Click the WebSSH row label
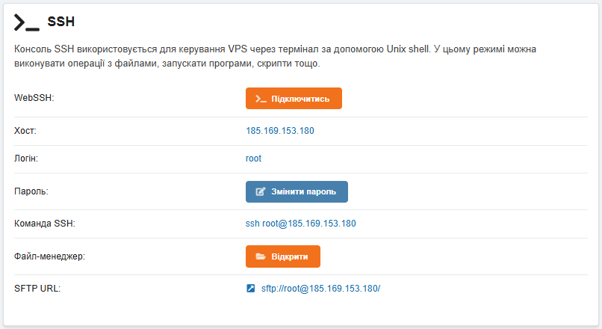The width and height of the screenshot is (602, 329). click(x=34, y=99)
